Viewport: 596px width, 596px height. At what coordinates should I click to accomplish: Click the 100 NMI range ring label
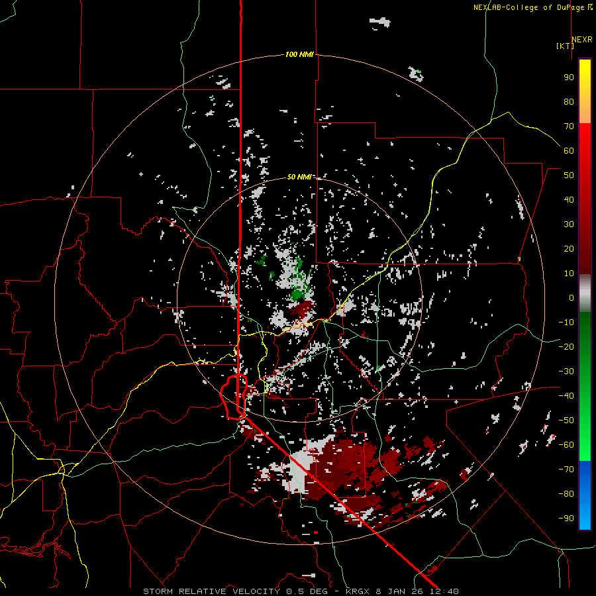pos(299,55)
